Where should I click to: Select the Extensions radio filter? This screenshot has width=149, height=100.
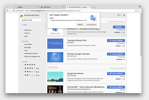[x=23, y=30]
